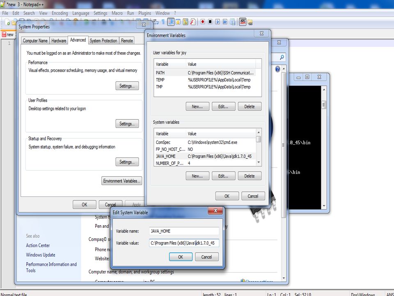Open Help via blue question mark icon

pyautogui.click(x=277, y=69)
